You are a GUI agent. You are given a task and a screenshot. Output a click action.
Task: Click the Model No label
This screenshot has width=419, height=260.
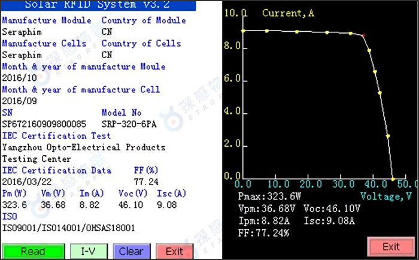122,113
